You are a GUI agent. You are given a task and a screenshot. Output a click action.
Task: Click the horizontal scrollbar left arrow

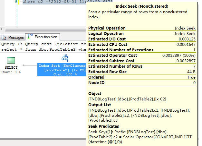pyautogui.click(x=2, y=29)
